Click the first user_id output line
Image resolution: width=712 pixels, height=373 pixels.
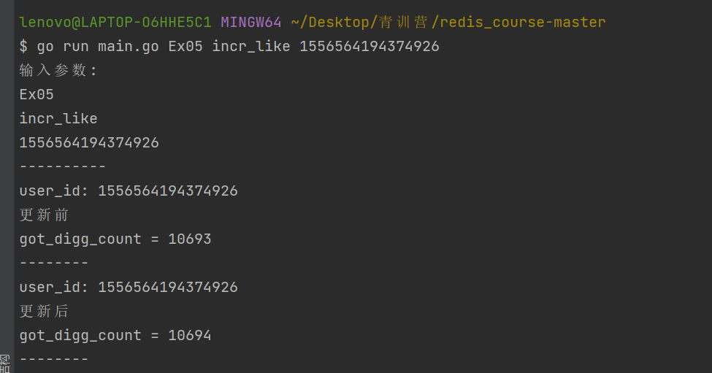coord(129,191)
